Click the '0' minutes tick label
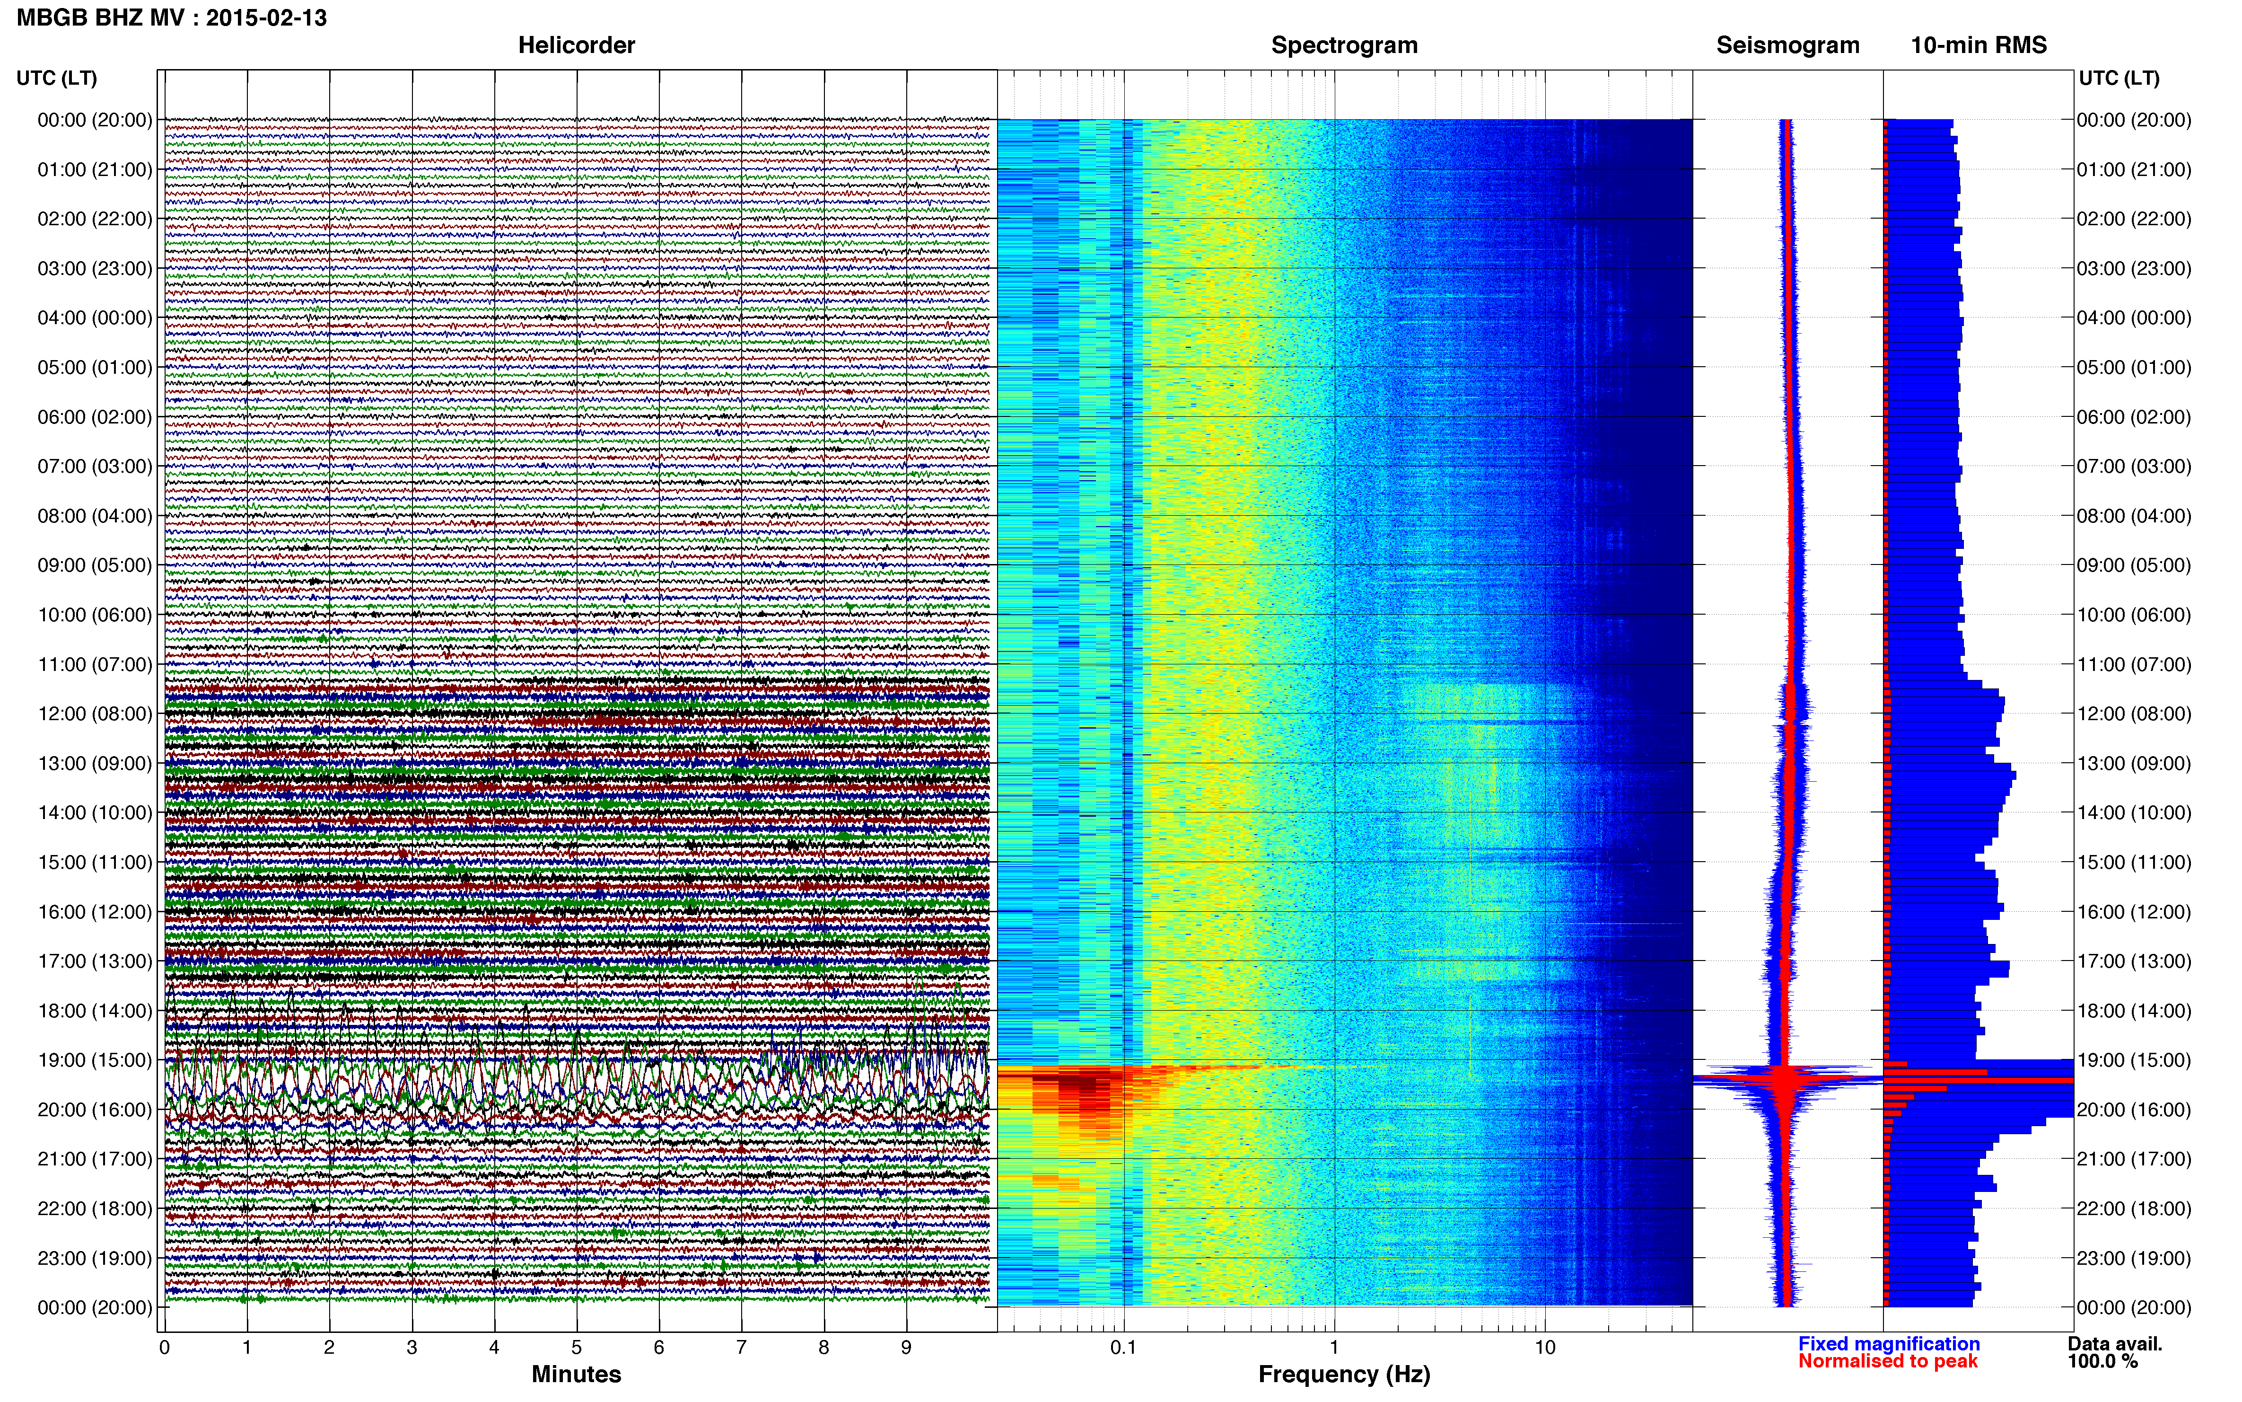This screenshot has height=1402, width=2242. point(165,1348)
